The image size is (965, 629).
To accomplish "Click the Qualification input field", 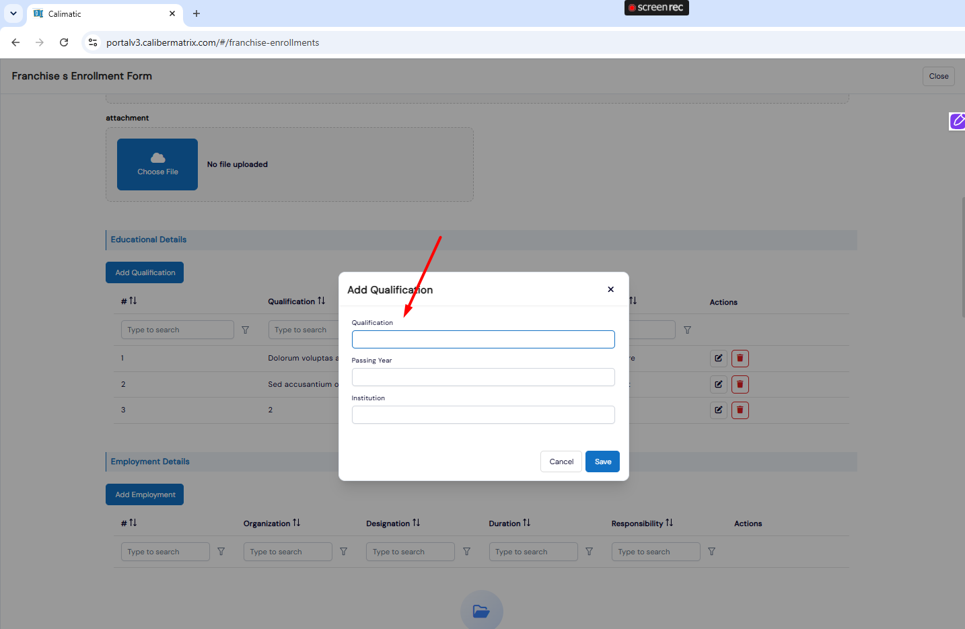I will [483, 339].
